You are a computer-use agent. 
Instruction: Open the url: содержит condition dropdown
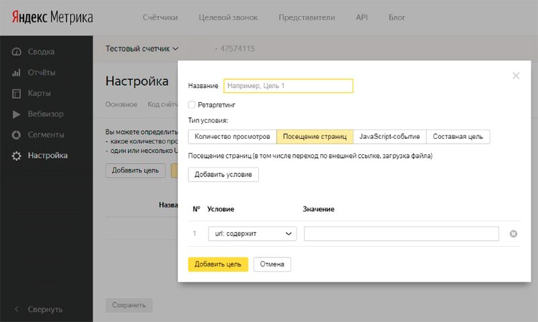pyautogui.click(x=252, y=233)
